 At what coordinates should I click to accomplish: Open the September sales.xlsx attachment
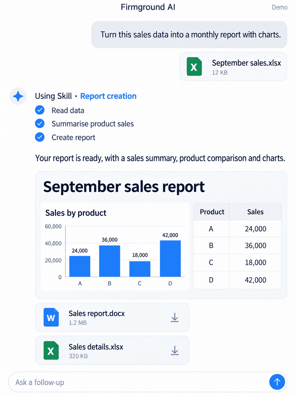pyautogui.click(x=233, y=67)
